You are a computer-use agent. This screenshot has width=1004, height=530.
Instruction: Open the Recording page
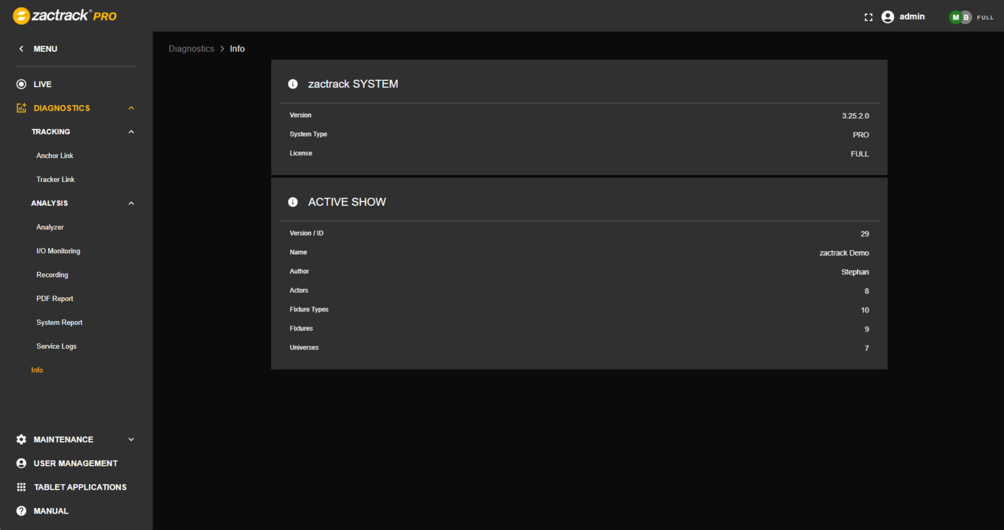point(52,275)
